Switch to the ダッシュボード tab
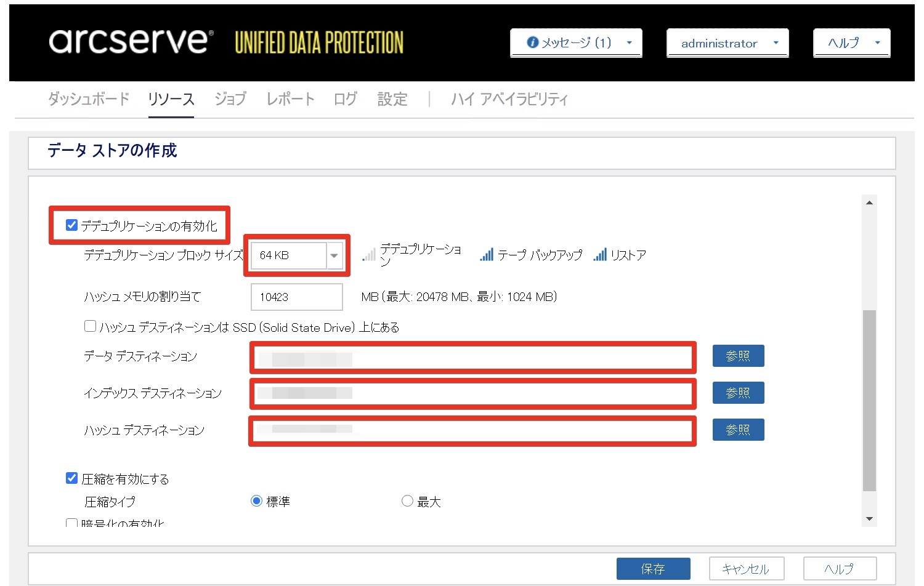The image size is (924, 586). [89, 99]
